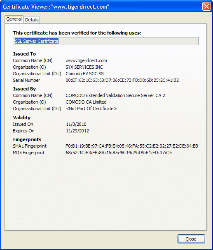Click the www.tigerdirect.com common name value

point(86,60)
